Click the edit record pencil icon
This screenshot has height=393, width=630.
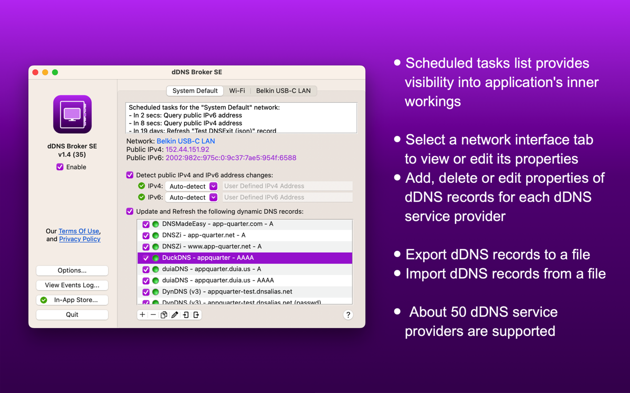coord(175,315)
